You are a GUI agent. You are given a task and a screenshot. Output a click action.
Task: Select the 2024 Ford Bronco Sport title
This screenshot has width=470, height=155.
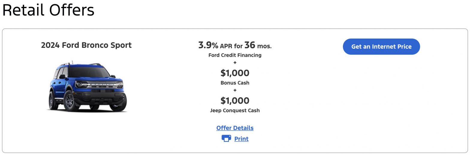pos(86,45)
